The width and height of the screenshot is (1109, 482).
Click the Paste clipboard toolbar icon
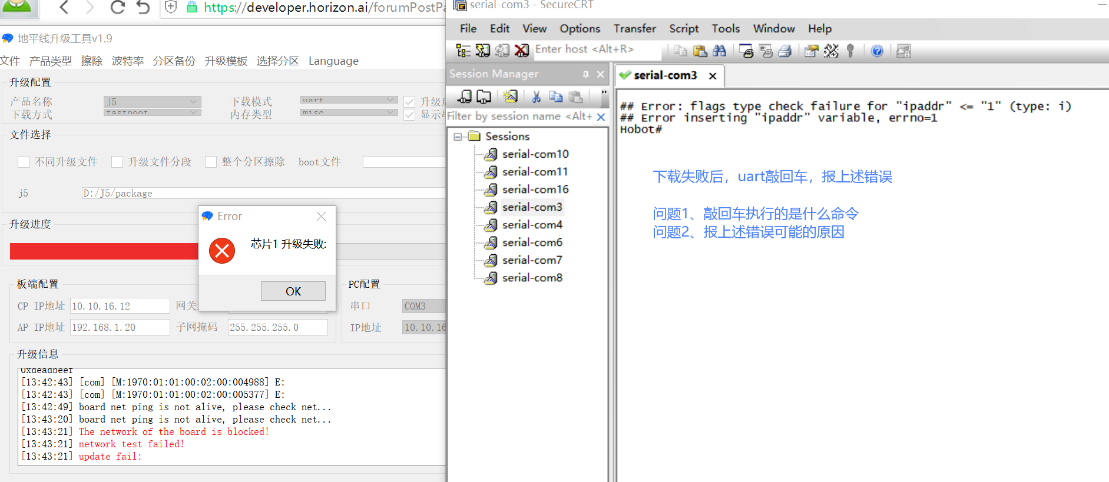(x=700, y=51)
